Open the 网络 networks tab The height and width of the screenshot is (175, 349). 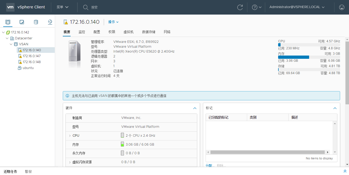167,32
